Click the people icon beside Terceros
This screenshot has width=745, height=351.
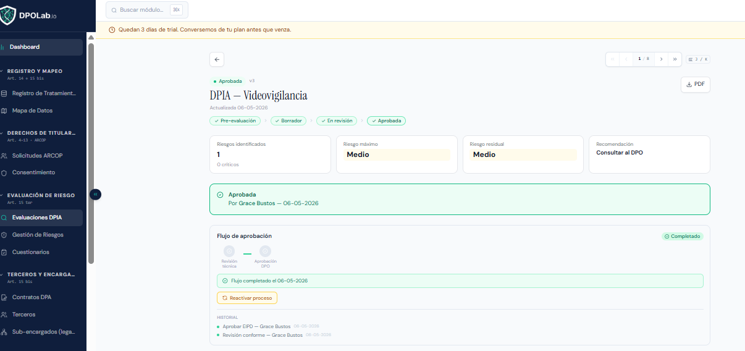(4, 315)
